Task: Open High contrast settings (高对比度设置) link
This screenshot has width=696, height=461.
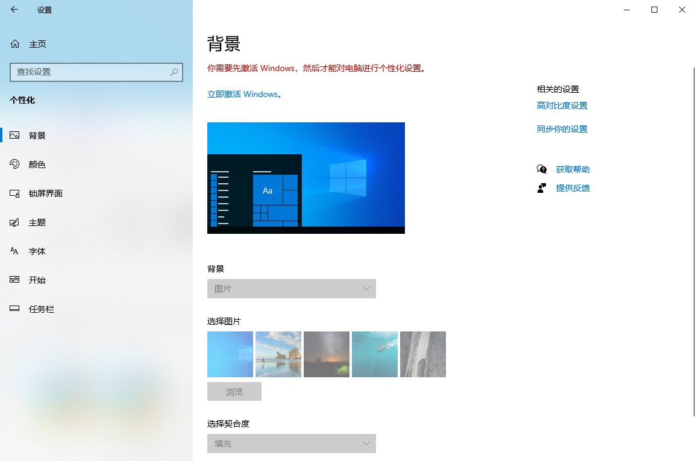Action: click(562, 105)
